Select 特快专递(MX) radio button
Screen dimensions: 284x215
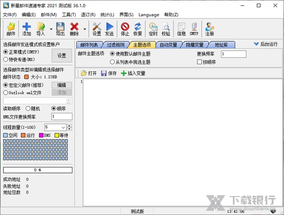6,60
